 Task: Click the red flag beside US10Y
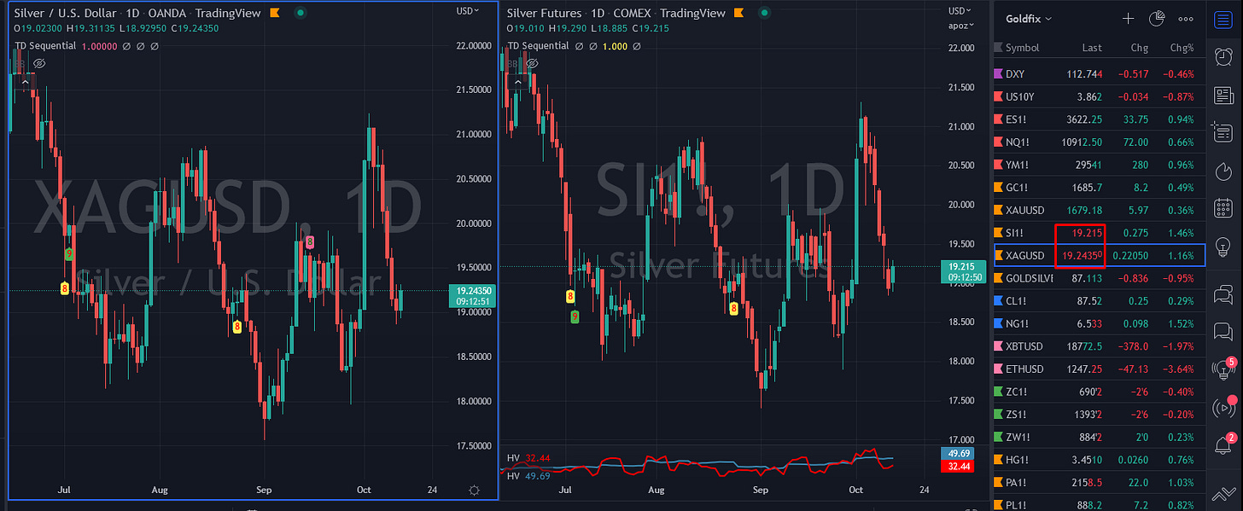1000,96
